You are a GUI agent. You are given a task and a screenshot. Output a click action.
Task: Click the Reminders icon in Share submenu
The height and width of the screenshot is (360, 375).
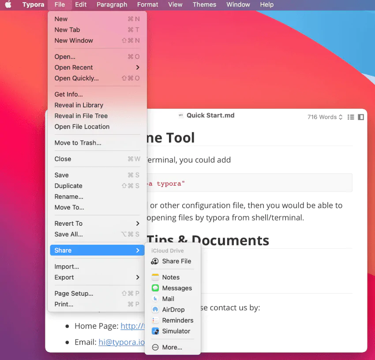(155, 320)
